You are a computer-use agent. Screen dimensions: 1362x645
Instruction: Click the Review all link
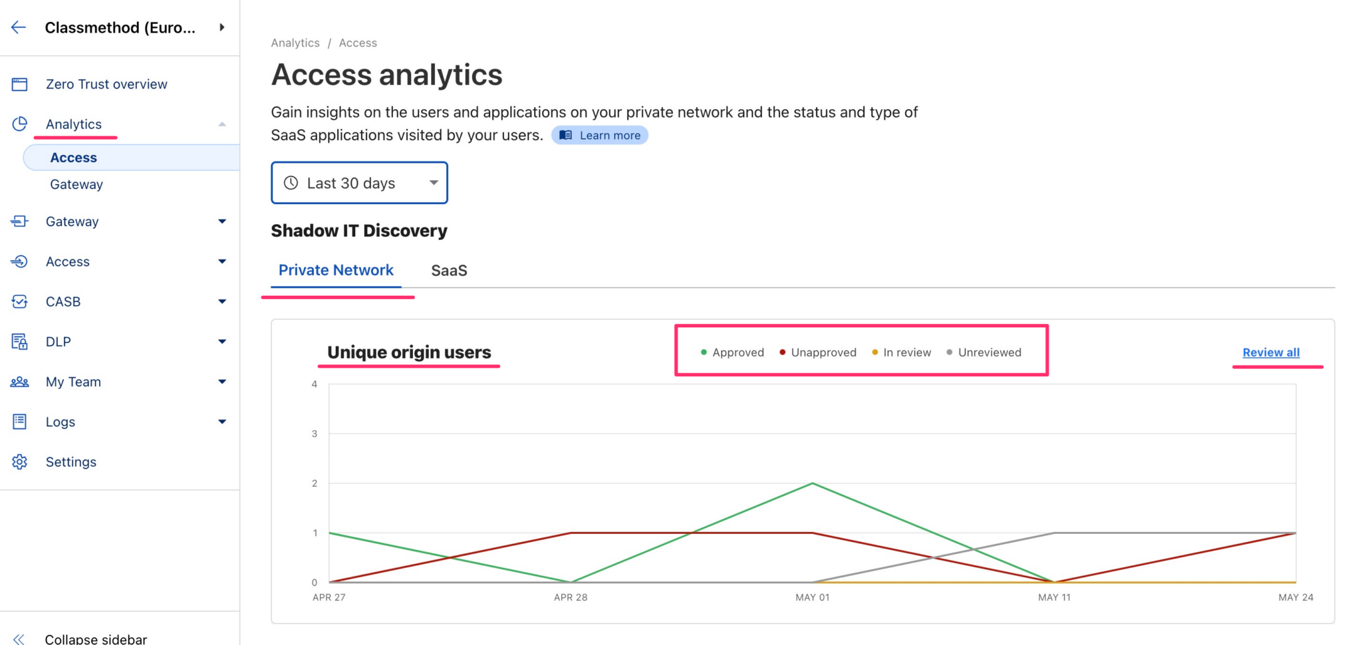pos(1270,352)
